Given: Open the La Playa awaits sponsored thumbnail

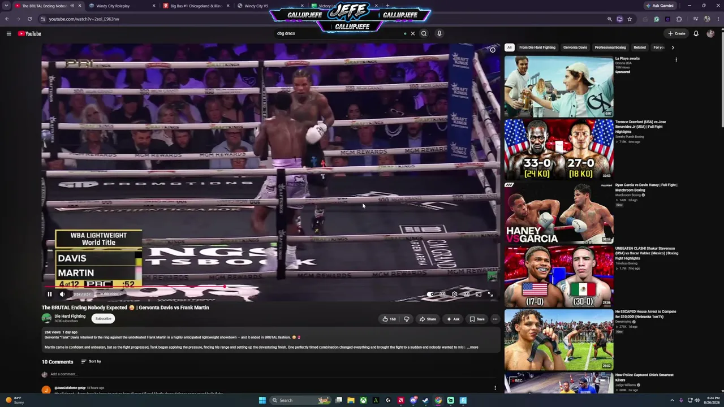Looking at the screenshot, I should point(559,86).
